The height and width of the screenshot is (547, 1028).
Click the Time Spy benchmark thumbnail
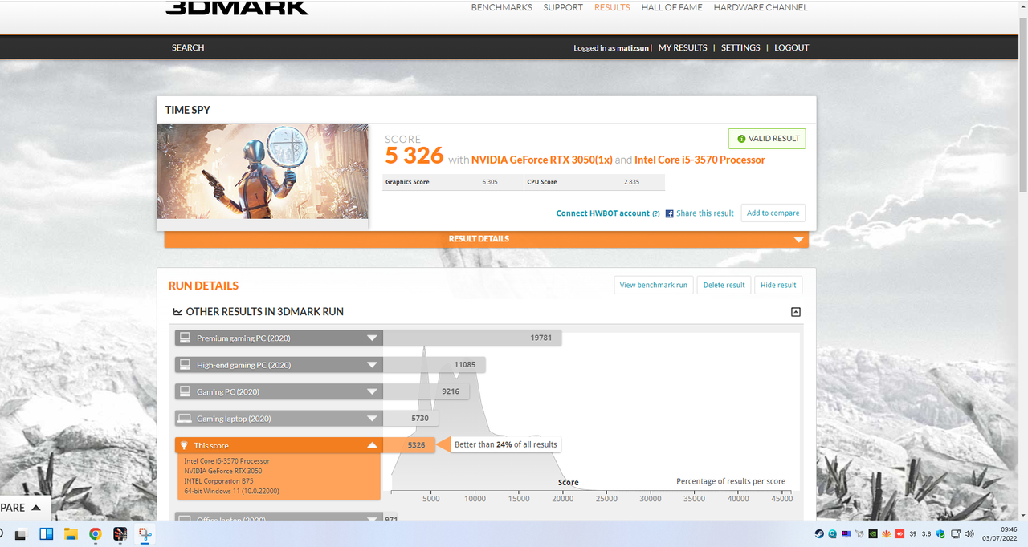pos(263,172)
